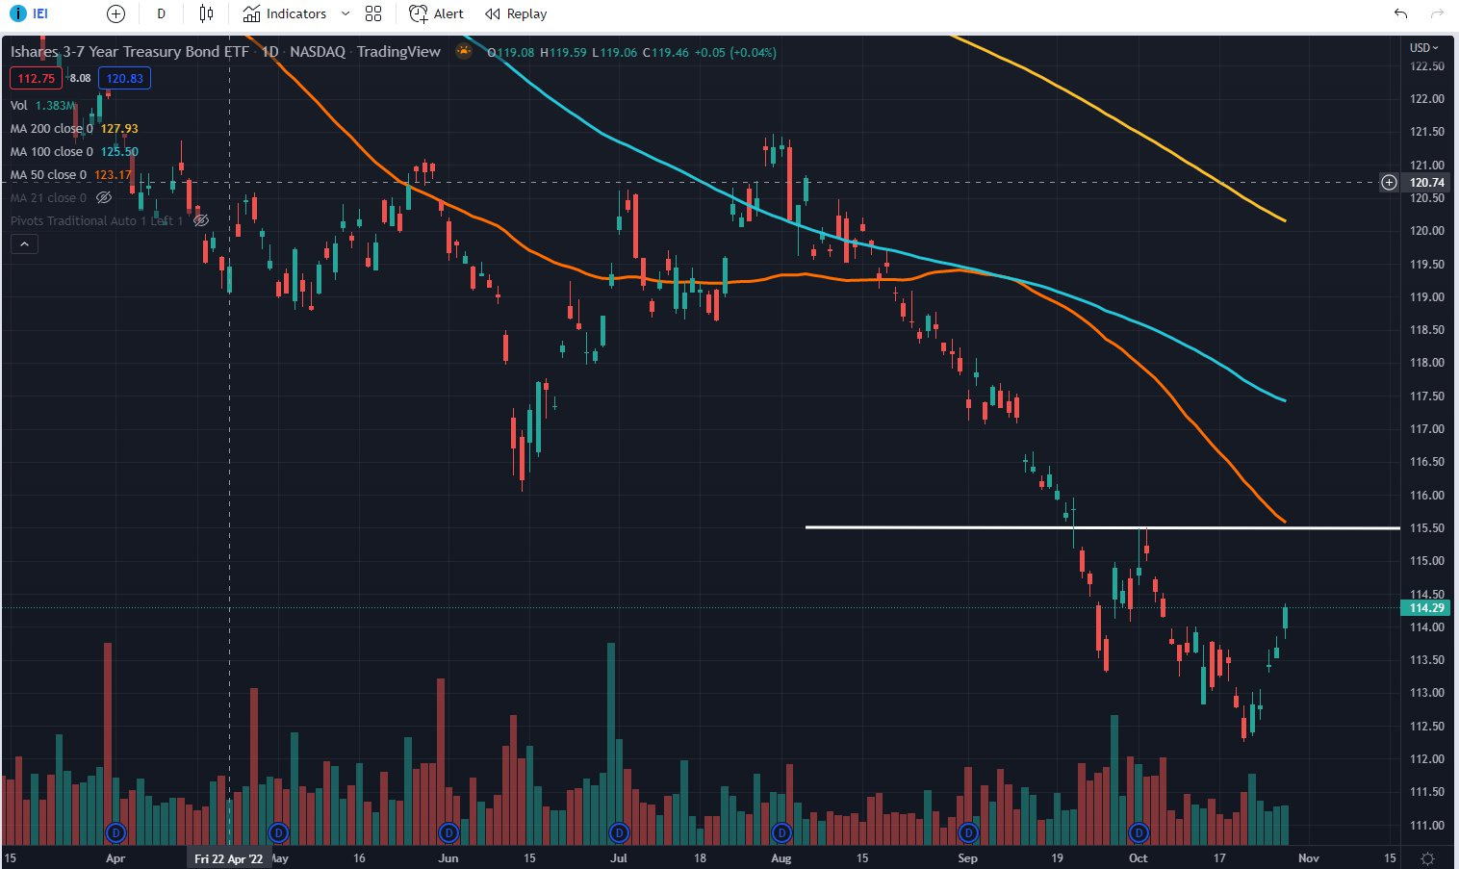This screenshot has height=869, width=1459.
Task: Select the MA 50 close legend entry
Action: [x=48, y=174]
